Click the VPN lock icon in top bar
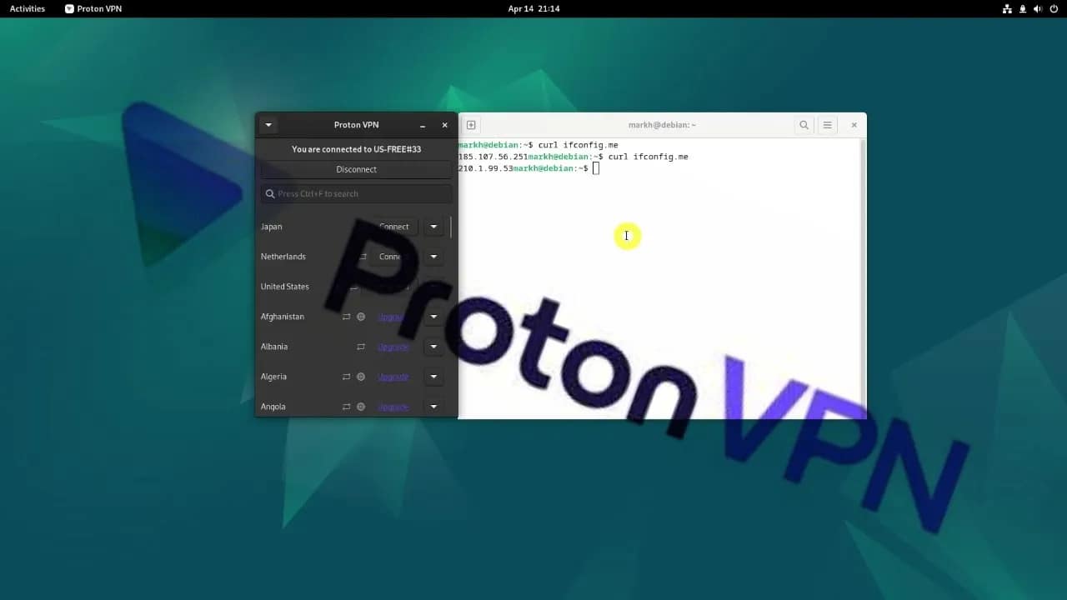Viewport: 1067px width, 600px height. [1022, 8]
